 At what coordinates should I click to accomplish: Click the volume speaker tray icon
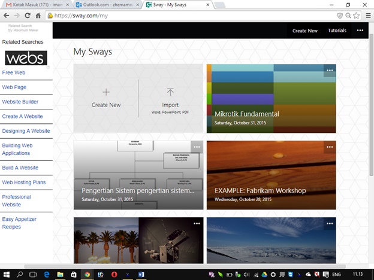(x=246, y=275)
